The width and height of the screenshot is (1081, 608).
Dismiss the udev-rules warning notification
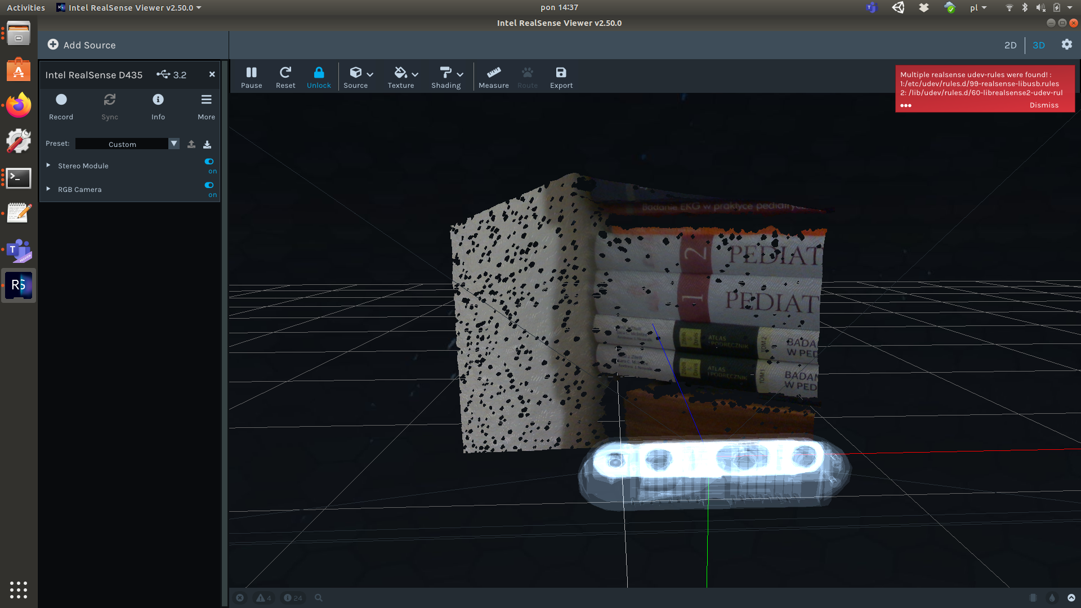coord(1044,105)
